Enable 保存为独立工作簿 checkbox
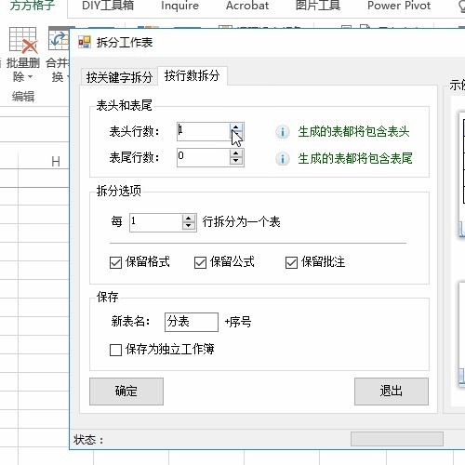Image resolution: width=465 pixels, height=465 pixels. pyautogui.click(x=115, y=351)
